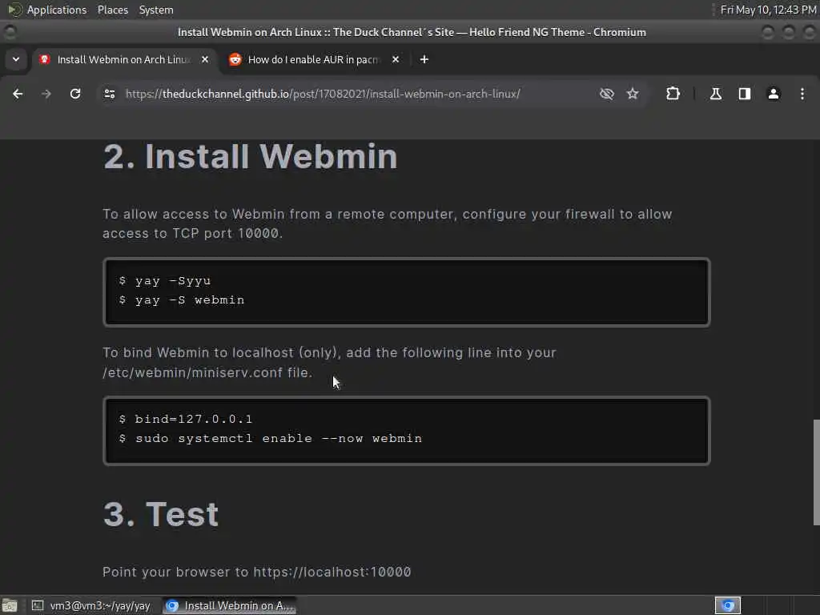Close the How do I enable AUR tab
This screenshot has width=820, height=615.
(396, 59)
